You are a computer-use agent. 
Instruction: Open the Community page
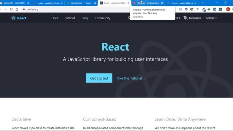(x=102, y=18)
